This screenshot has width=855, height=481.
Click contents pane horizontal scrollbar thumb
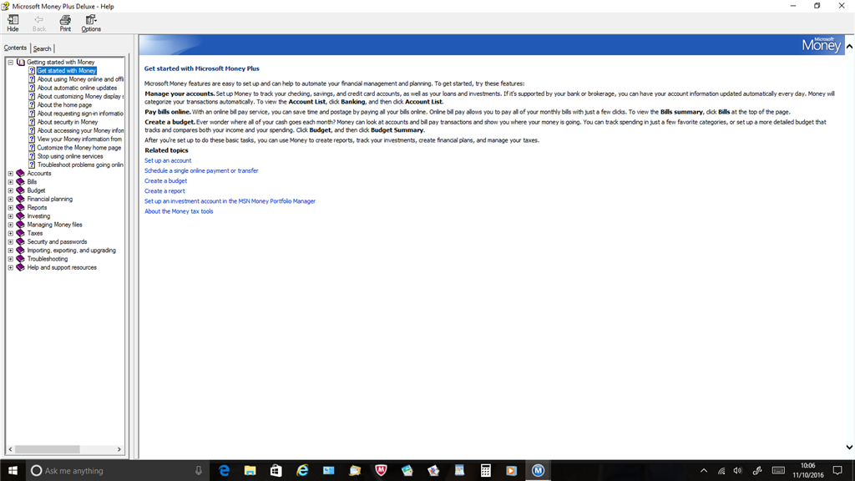coord(47,449)
